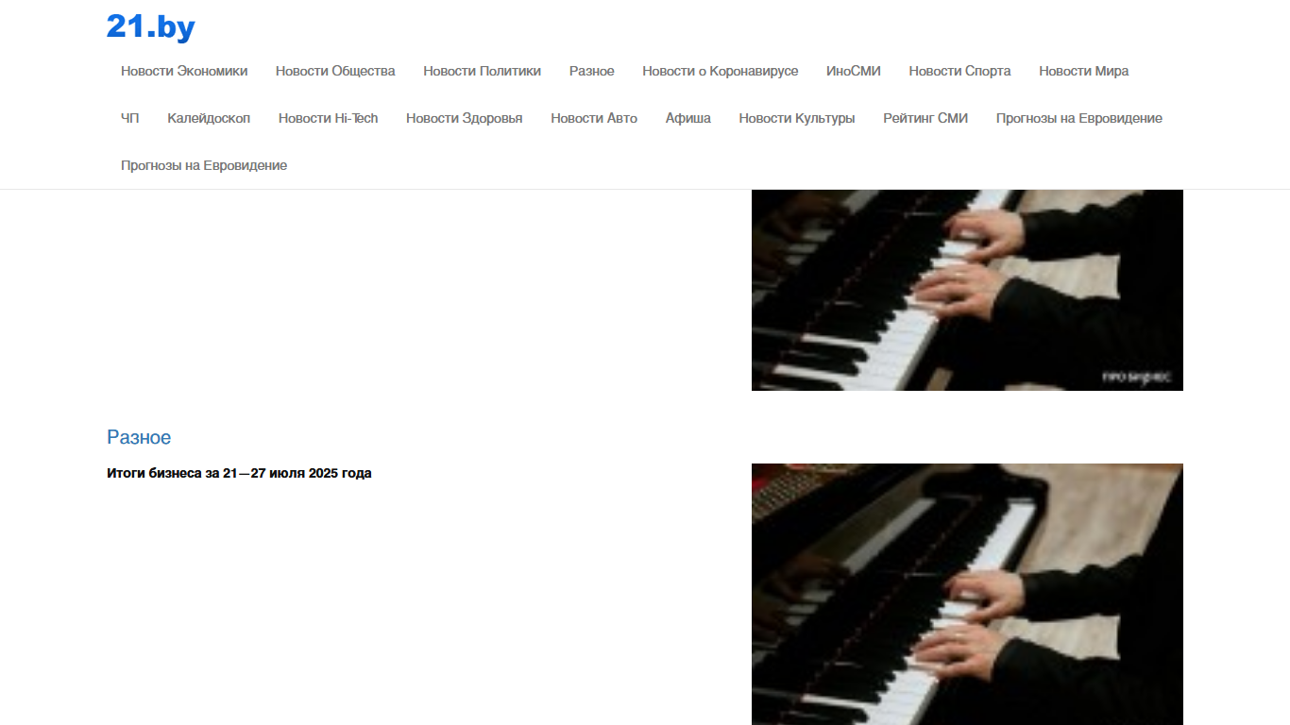This screenshot has height=725, width=1290.
Task: Visit Новости о Коронавирусе section
Action: [x=721, y=71]
